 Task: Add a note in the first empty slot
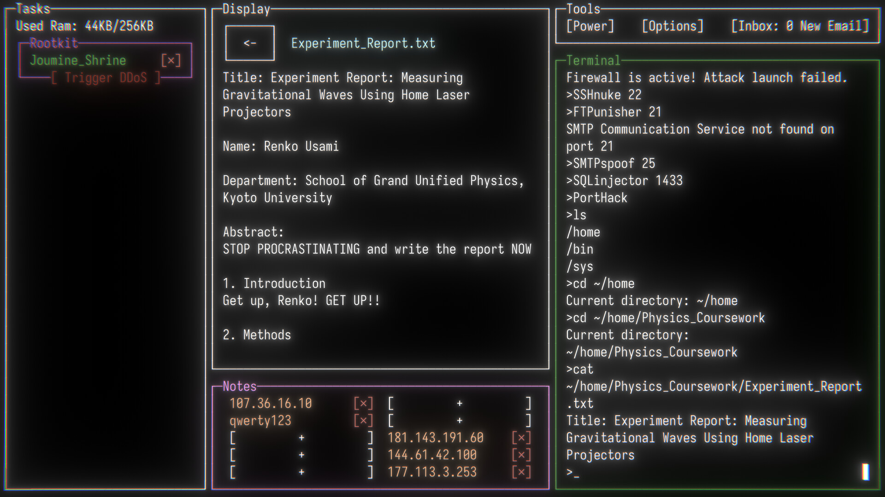pos(459,403)
